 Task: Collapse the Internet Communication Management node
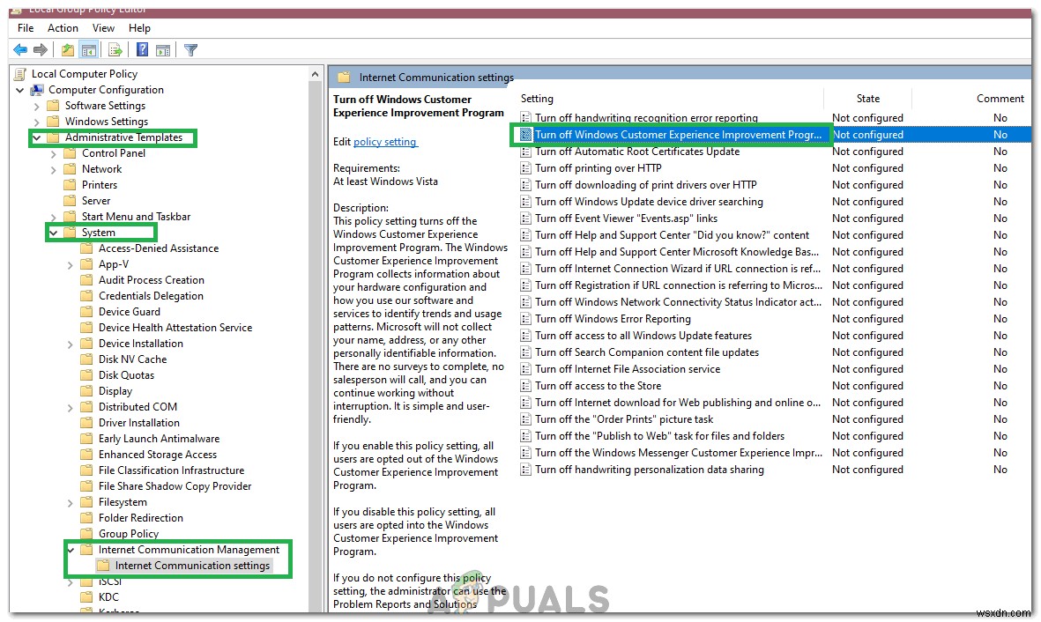coord(71,551)
